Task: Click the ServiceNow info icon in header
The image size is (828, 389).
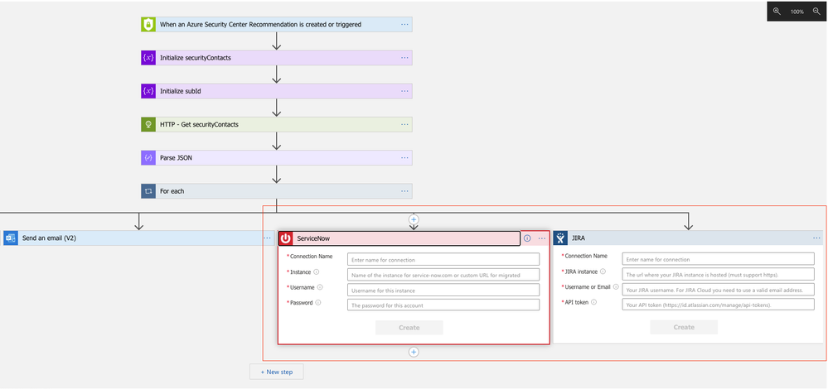Action: point(527,238)
